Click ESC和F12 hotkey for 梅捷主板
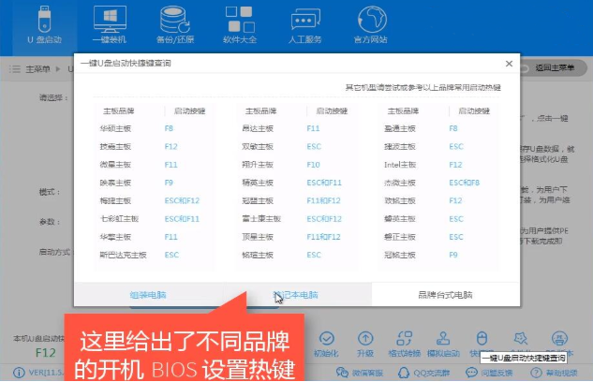 pyautogui.click(x=182, y=200)
